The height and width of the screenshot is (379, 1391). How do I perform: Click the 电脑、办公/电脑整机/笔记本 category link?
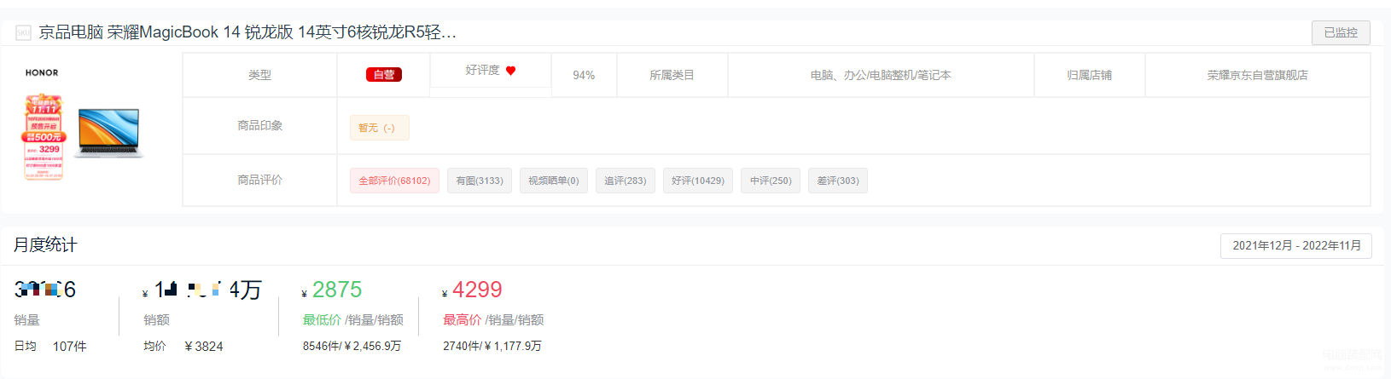[881, 75]
